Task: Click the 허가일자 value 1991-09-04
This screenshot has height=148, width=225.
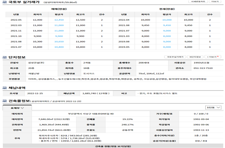Action: pos(201,119)
